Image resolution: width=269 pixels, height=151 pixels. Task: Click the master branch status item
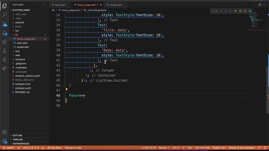pos(8,148)
